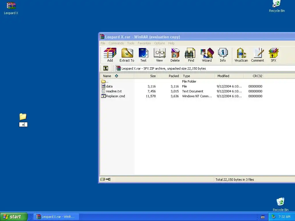This screenshot has width=295, height=221.
Task: Click the system tray network icon
Action: [273, 217]
